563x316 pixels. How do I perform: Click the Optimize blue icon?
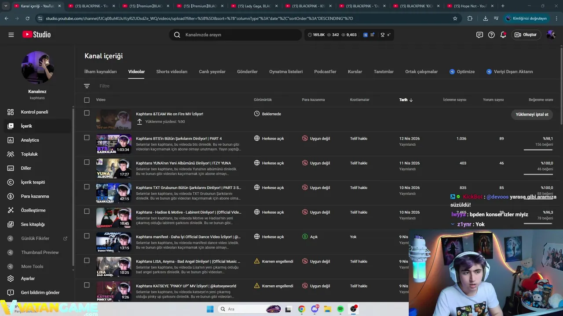[x=452, y=72]
